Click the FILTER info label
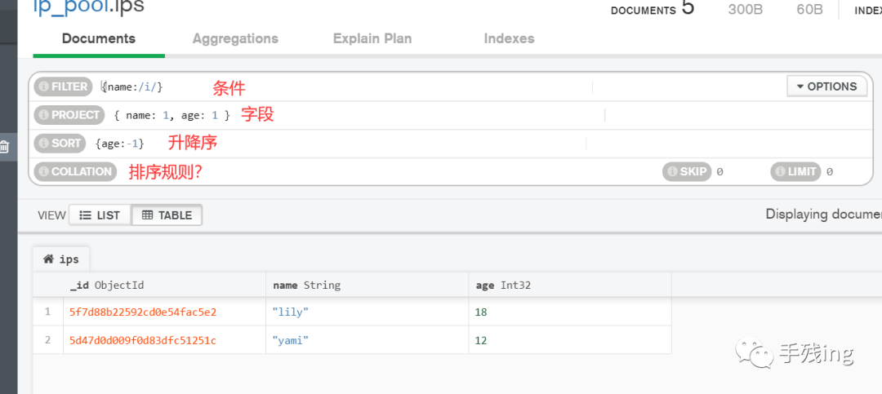 pyautogui.click(x=62, y=86)
